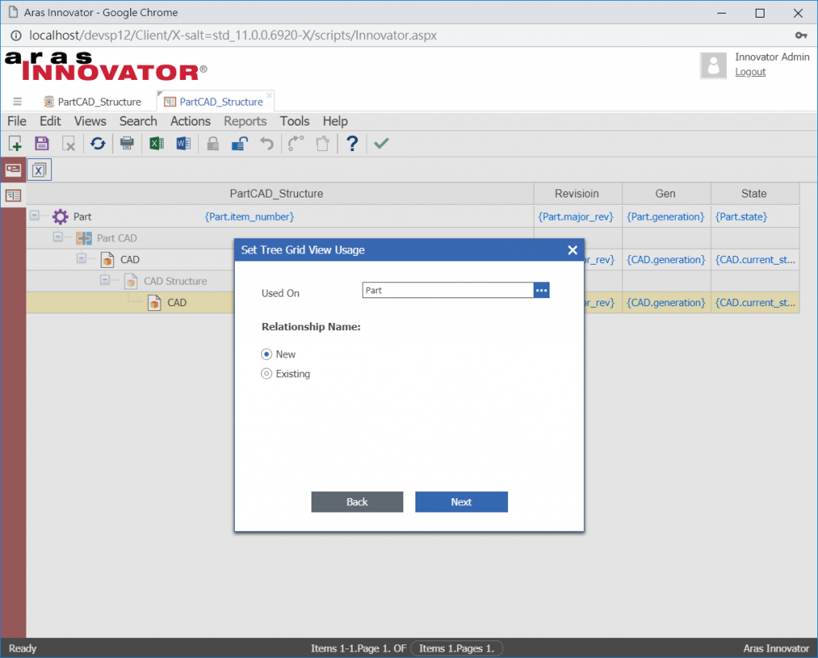Click the Print toolbar icon
The height and width of the screenshot is (658, 818).
coord(127,143)
